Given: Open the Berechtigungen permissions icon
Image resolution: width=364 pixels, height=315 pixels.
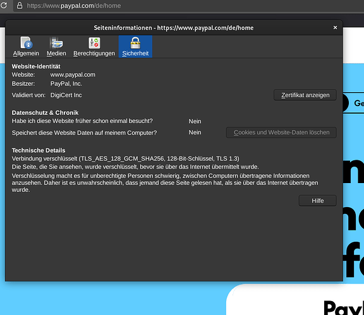Looking at the screenshot, I should pyautogui.click(x=94, y=43).
